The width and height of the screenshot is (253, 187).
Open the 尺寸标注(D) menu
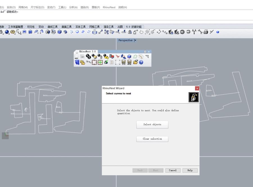37,7
